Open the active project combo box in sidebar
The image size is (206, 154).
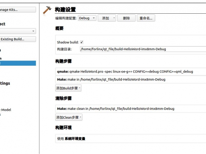(17, 31)
